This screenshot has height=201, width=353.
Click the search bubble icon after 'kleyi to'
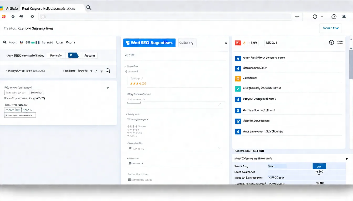click(108, 71)
